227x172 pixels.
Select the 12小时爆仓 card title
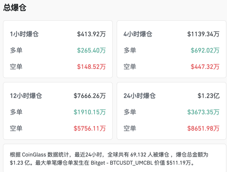[26, 96]
